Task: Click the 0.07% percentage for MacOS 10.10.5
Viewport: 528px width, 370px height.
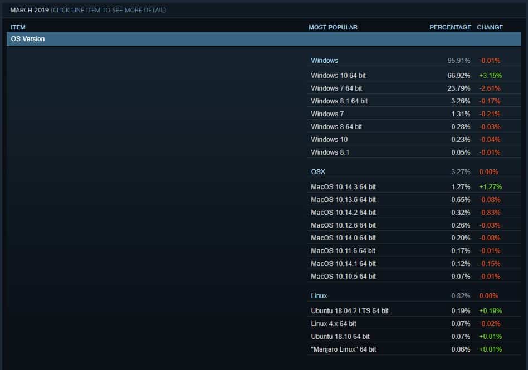Action: click(461, 277)
